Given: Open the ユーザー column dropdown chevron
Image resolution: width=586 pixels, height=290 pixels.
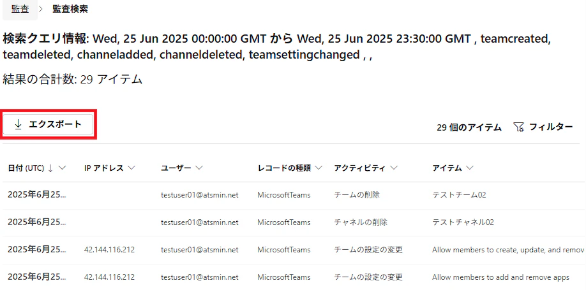Looking at the screenshot, I should (x=199, y=168).
